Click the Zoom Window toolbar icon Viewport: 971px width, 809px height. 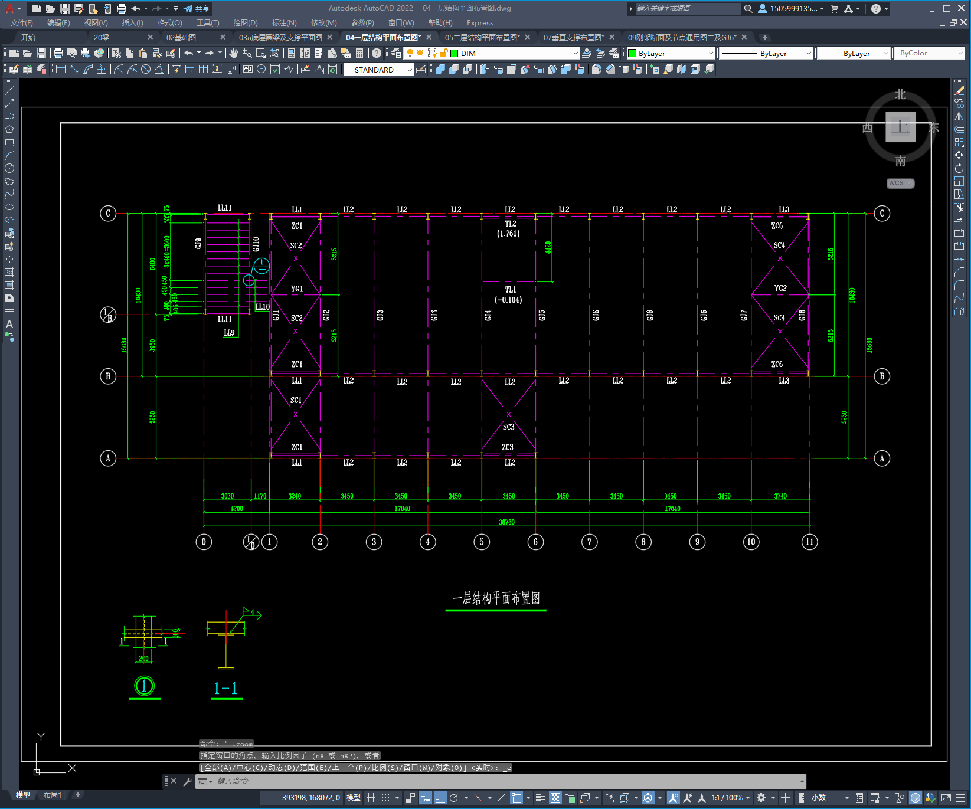(x=261, y=53)
